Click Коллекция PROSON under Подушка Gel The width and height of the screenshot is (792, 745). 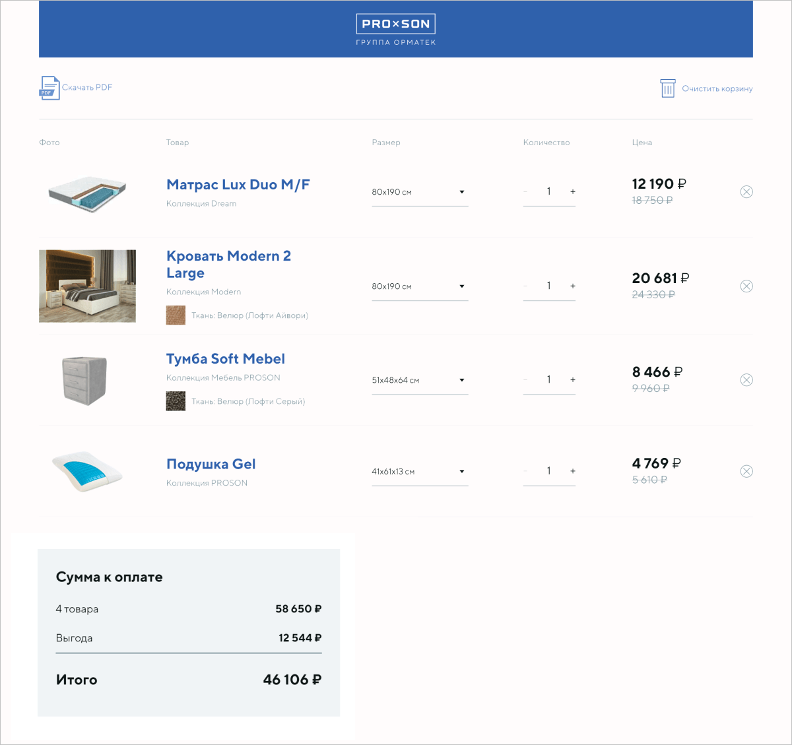pyautogui.click(x=207, y=483)
